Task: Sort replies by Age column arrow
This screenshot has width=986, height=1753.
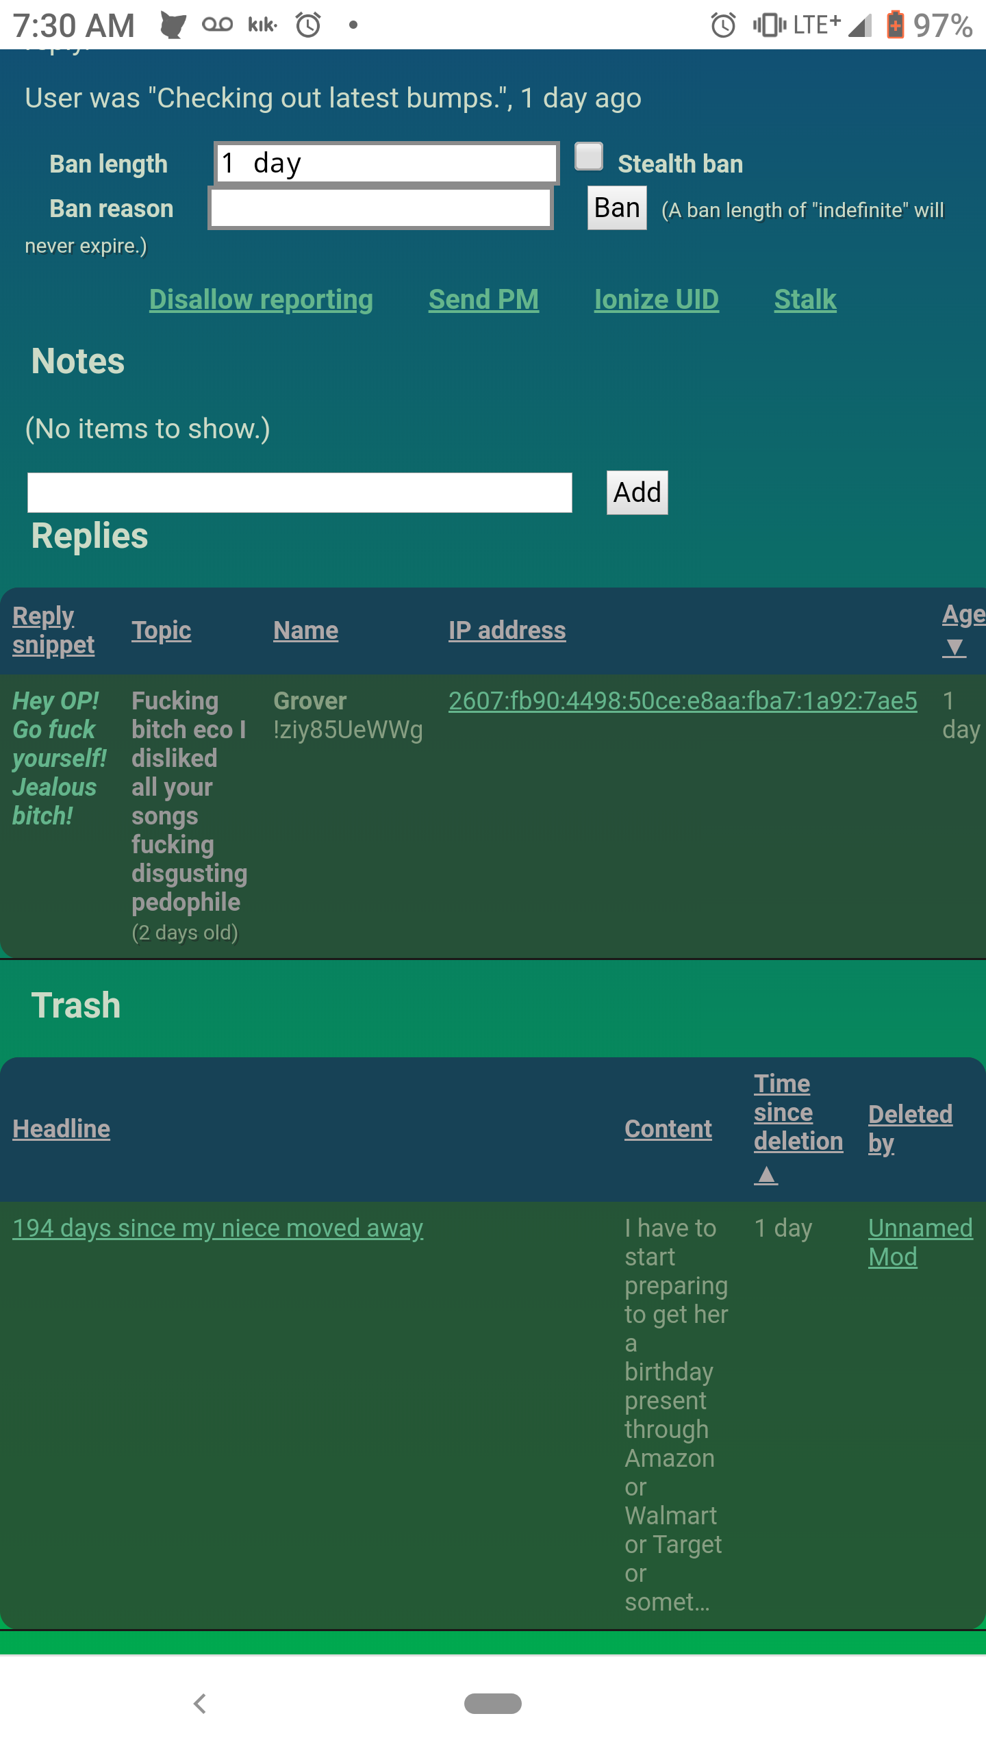Action: click(954, 647)
